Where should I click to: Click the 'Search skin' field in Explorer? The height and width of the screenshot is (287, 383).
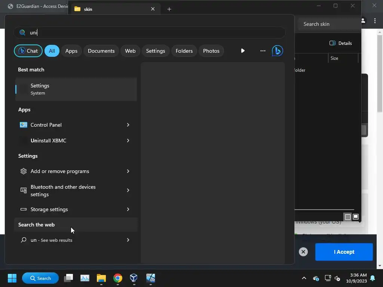329,24
